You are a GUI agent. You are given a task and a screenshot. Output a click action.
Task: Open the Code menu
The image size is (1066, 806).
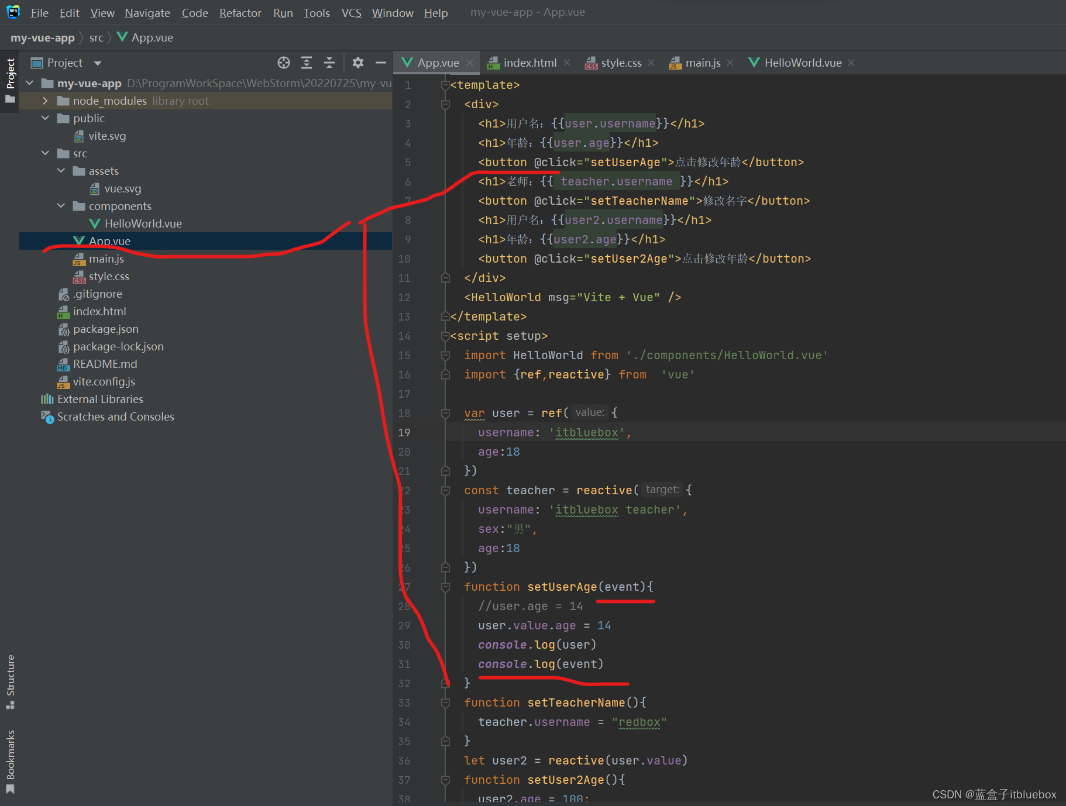pos(195,13)
